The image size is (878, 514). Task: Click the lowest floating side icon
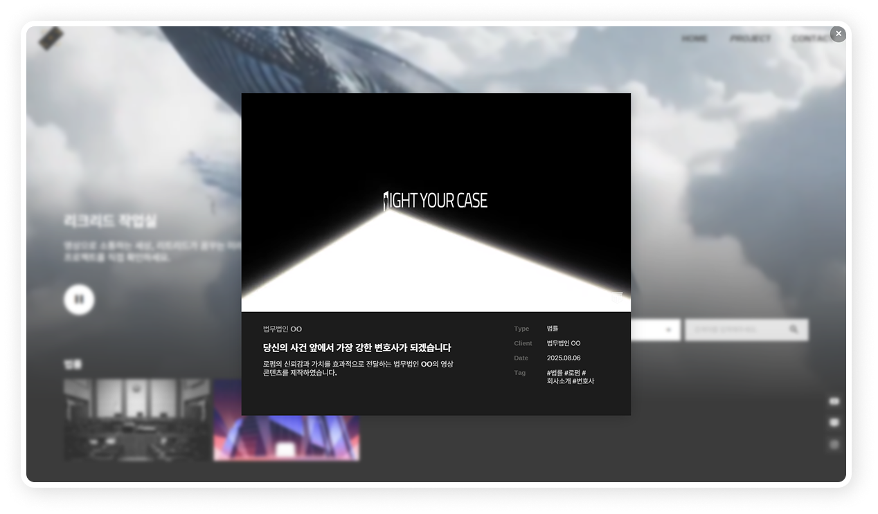834,444
